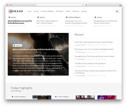
Task: Click the browser address bar
Action: click(60, 5)
